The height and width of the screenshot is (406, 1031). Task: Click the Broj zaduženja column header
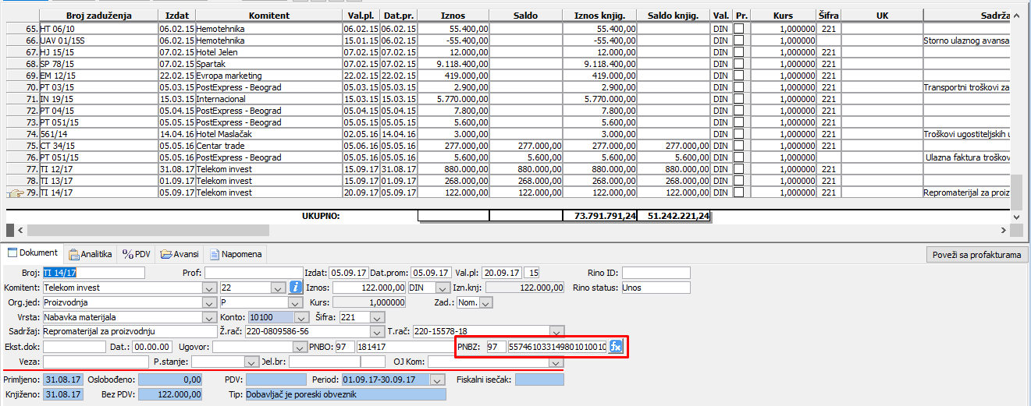[98, 16]
